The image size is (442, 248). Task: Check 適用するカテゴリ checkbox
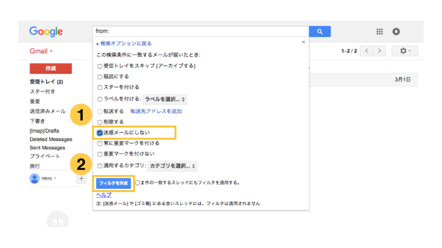coord(100,166)
